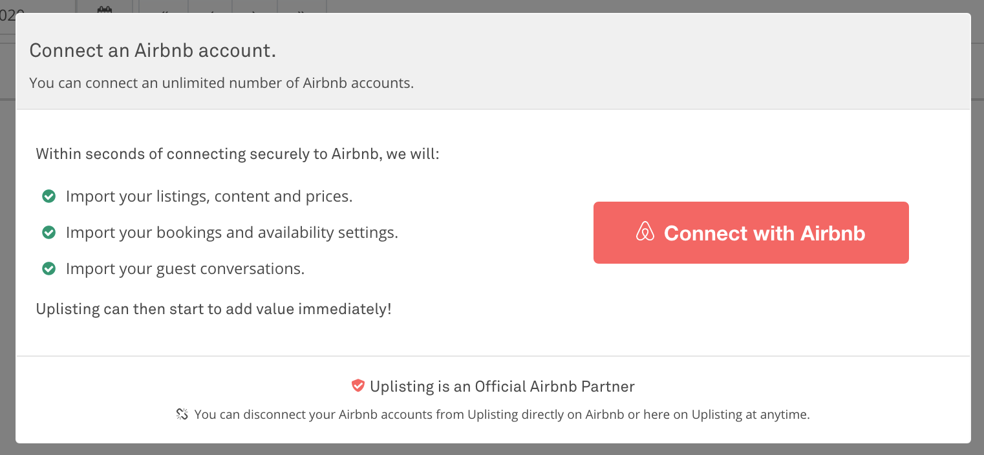Click the green check beside guest conversations
984x455 pixels.
[48, 268]
